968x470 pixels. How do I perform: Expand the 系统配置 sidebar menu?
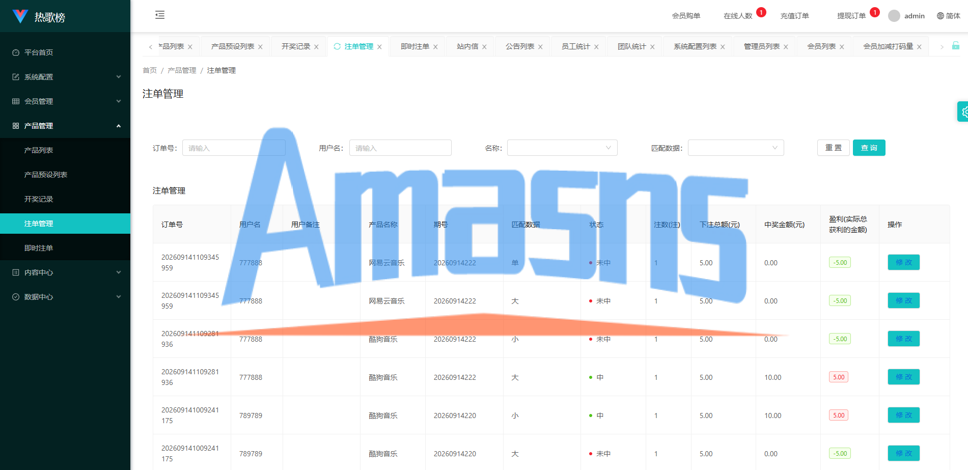tap(65, 77)
